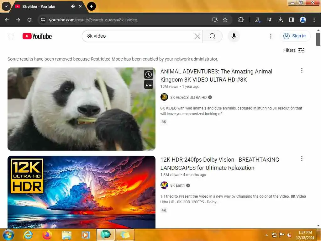Viewport: 321px width, 241px height.
Task: Toggle the browser side panel
Action: click(291, 20)
